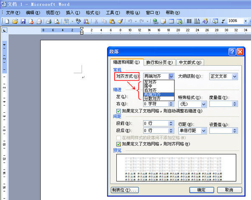
Task: Toggle the Document Map icon
Action: 215,21
